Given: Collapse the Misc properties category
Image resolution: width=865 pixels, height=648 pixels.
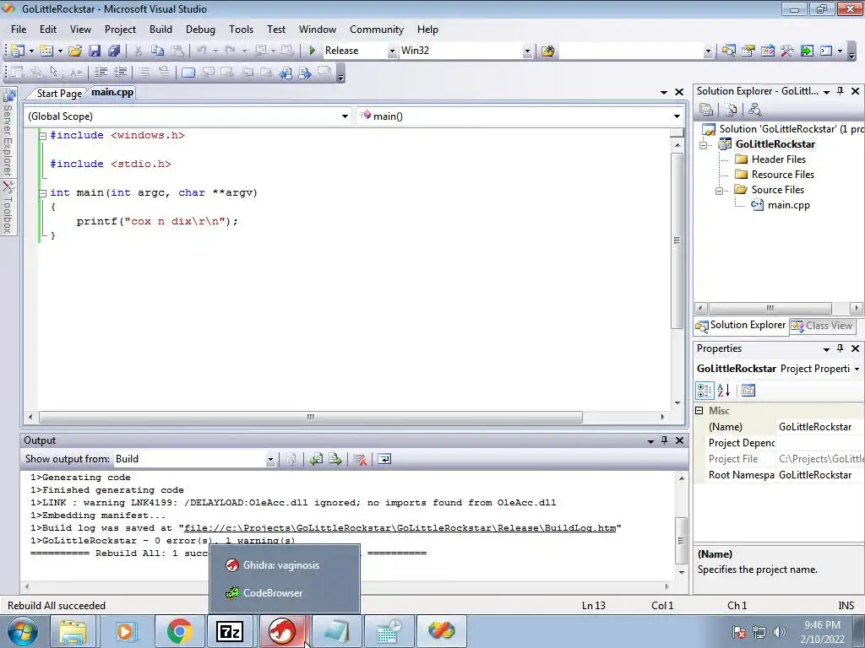Looking at the screenshot, I should point(699,411).
